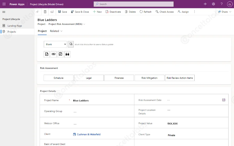Click into the top Search box

click(x=133, y=4)
